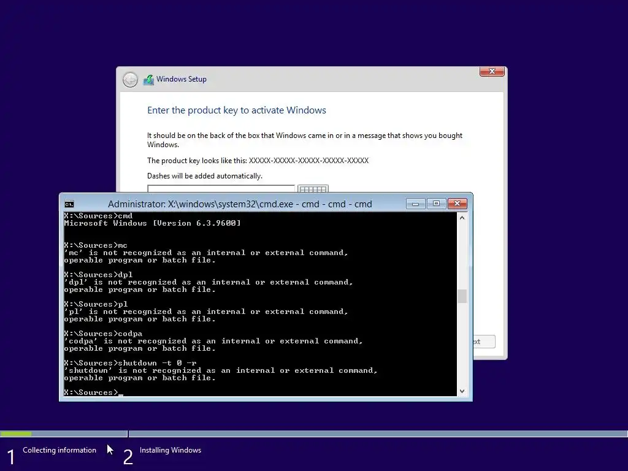Screen dimensions: 628x471
Task: Click the cmd.exe system menu icon
Action: click(x=69, y=204)
